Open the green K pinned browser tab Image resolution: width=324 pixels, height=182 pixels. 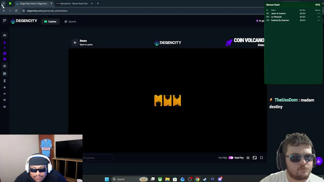(10, 4)
